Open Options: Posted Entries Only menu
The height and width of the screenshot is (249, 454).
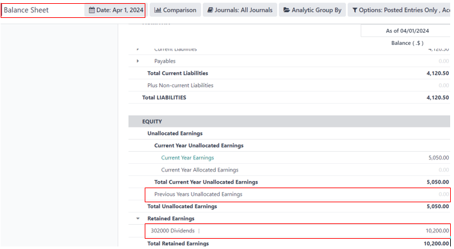coord(399,10)
